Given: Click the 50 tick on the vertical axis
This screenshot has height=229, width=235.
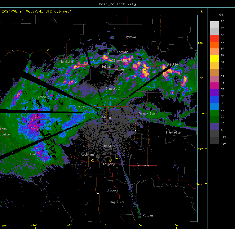Looking at the screenshot, I should [x=201, y=78].
